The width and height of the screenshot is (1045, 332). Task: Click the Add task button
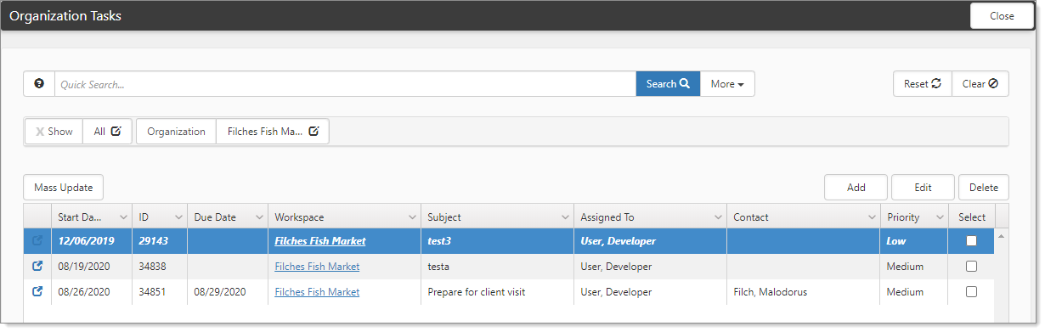click(x=856, y=188)
